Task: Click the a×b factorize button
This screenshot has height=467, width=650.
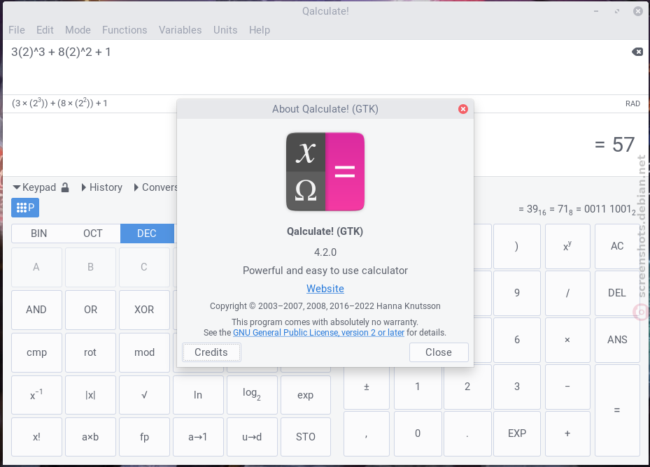Action: coord(90,437)
